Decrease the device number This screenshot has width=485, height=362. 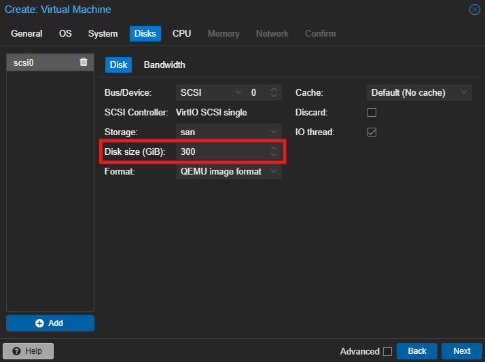(x=274, y=96)
